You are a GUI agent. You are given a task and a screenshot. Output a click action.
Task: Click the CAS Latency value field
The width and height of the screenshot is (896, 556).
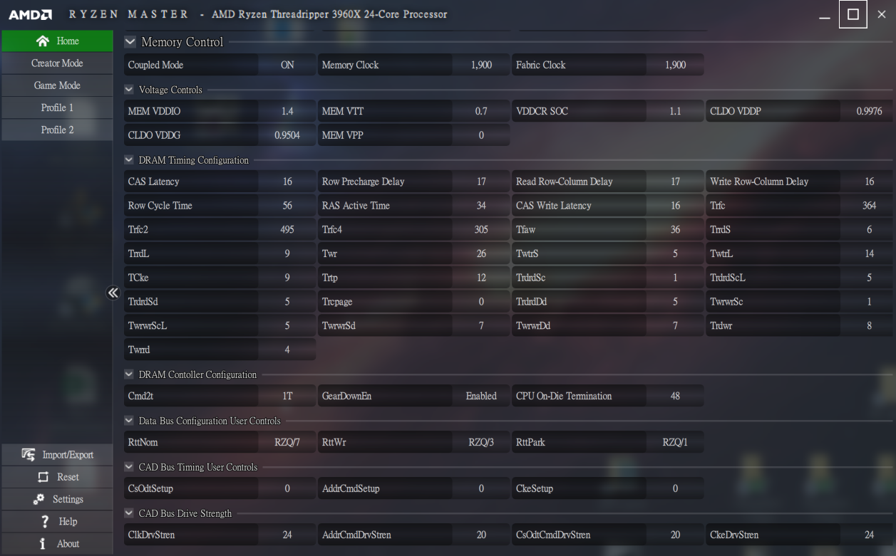(287, 182)
